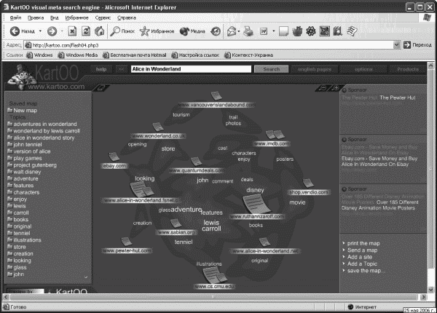
Task: Select topic project gutenberg
Action: coord(32,165)
